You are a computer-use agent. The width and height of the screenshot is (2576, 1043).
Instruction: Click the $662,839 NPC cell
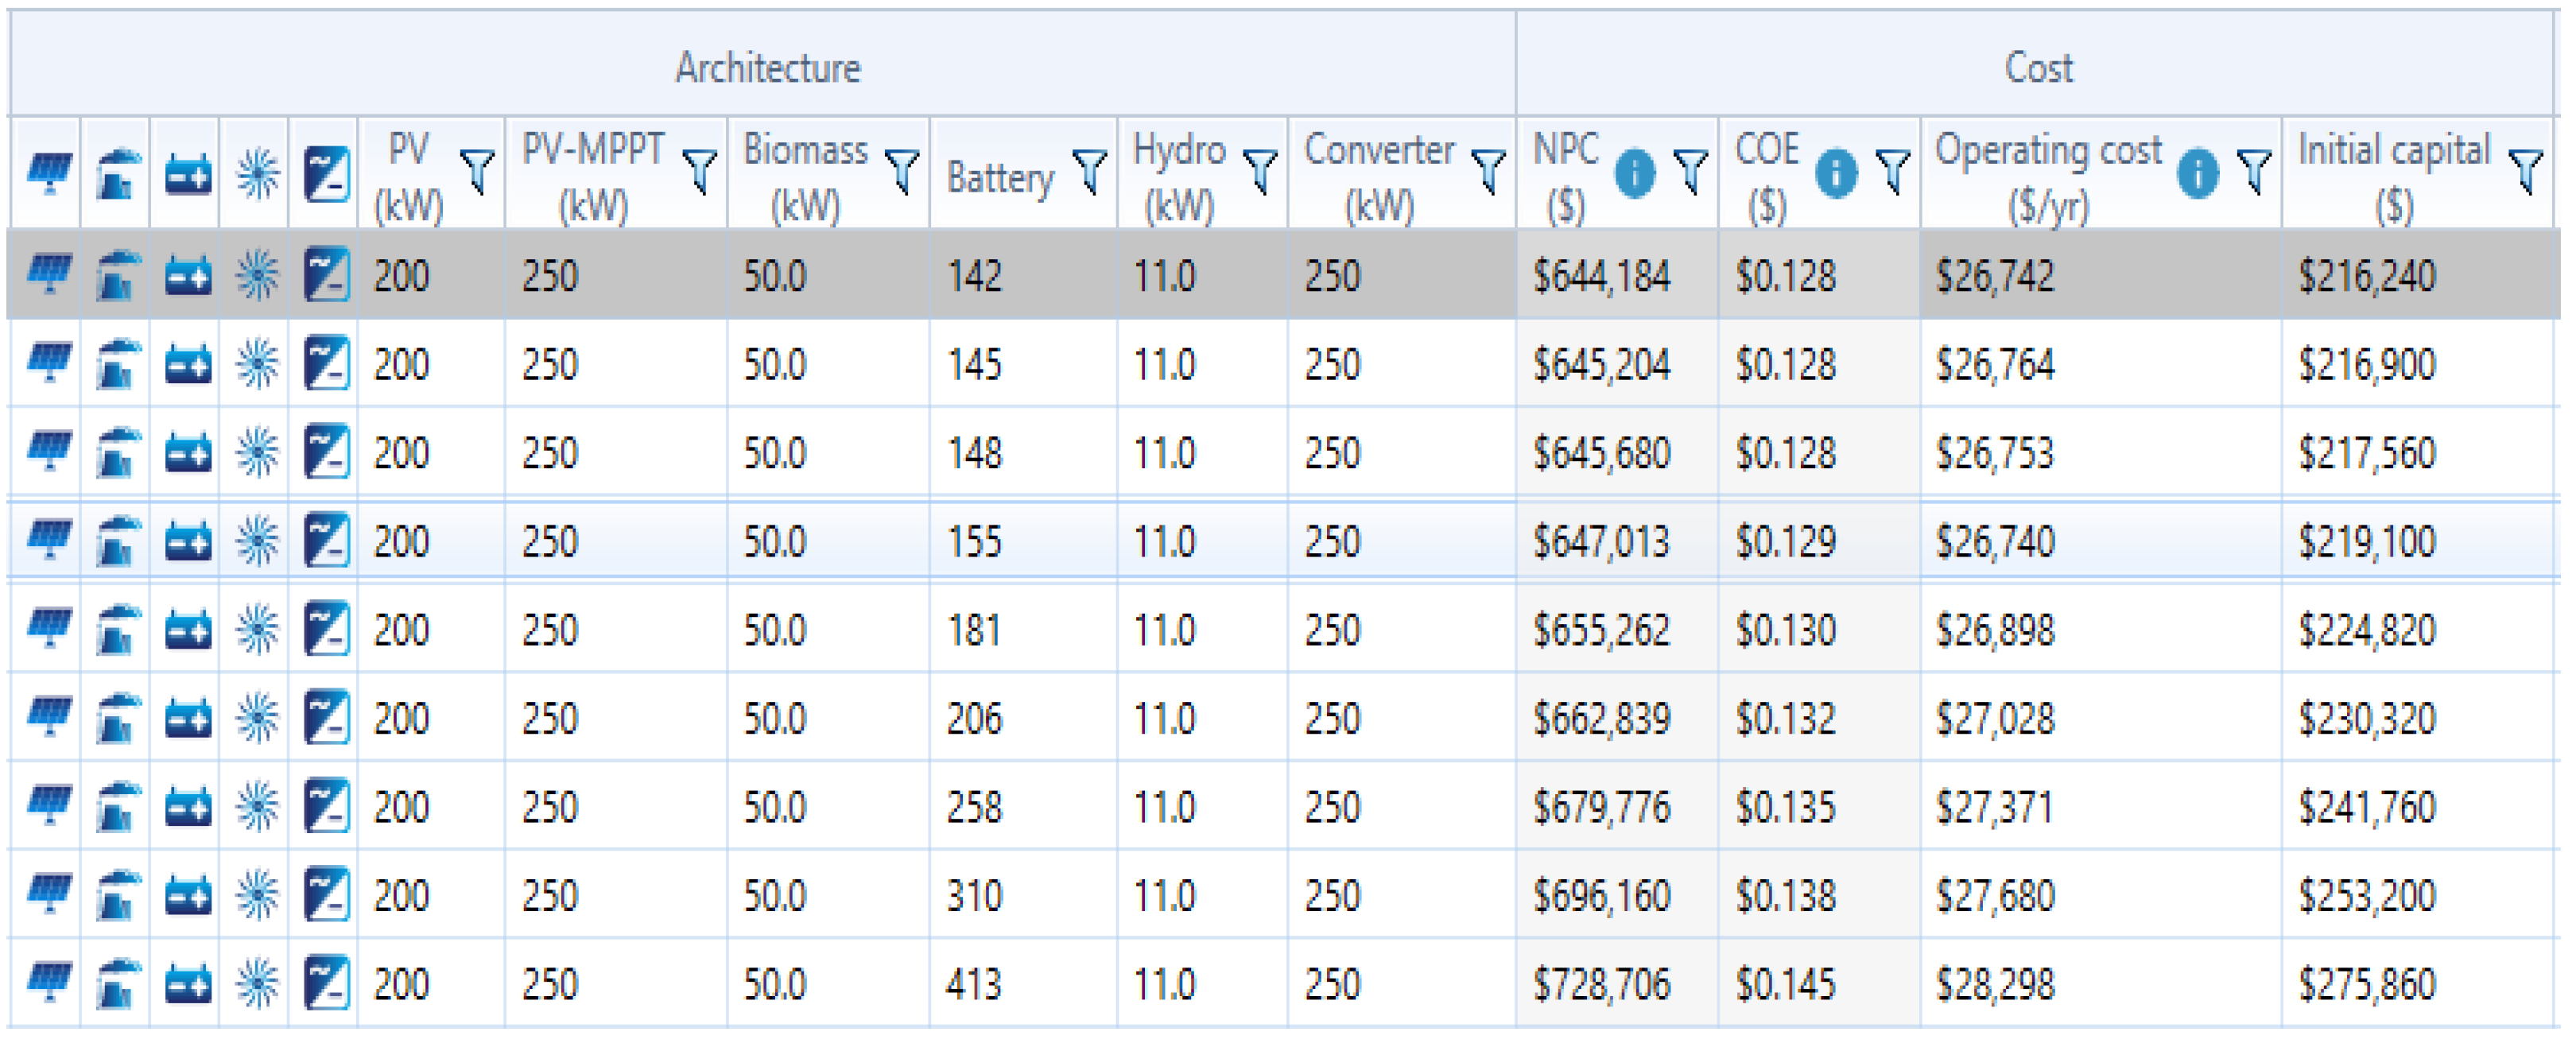[x=1601, y=719]
